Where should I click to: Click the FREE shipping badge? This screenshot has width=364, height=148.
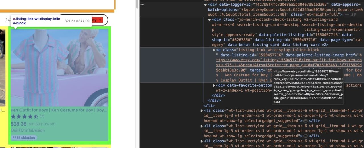point(24,138)
